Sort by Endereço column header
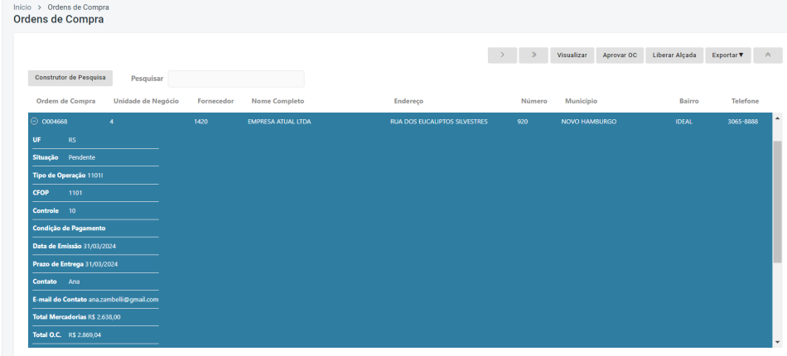This screenshot has width=787, height=356. pyautogui.click(x=408, y=101)
